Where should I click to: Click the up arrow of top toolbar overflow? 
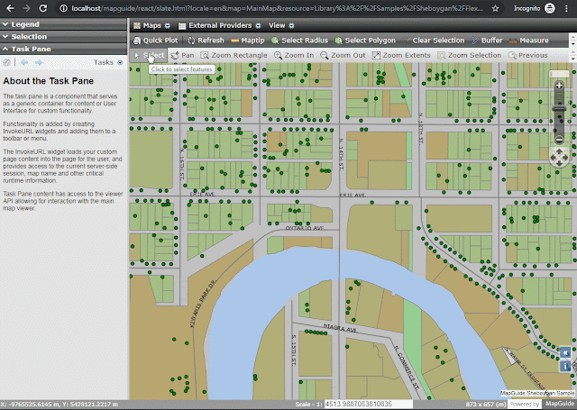point(573,37)
